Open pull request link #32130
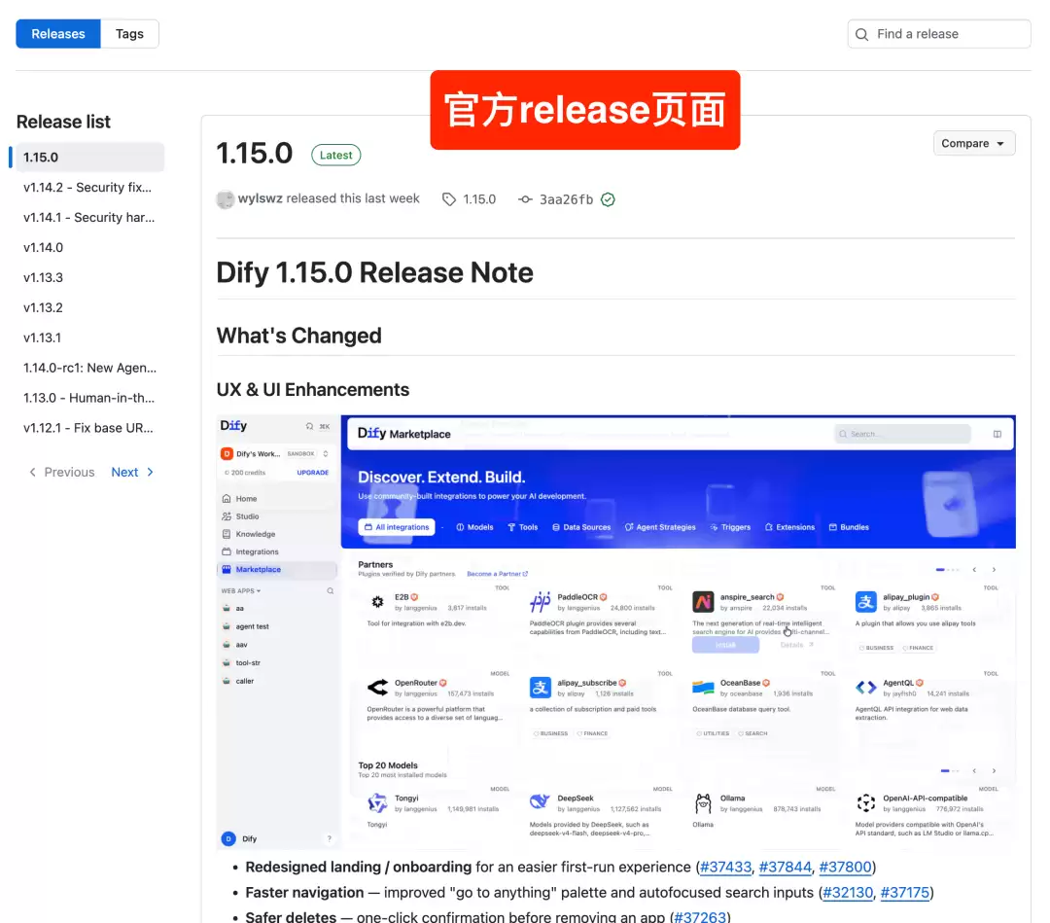1050x923 pixels. 848,893
